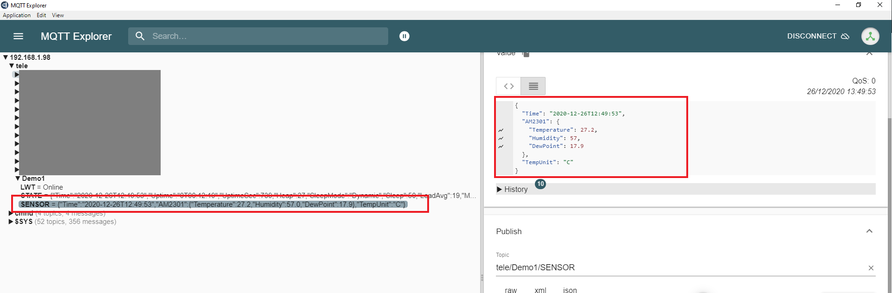Collapse the tele topic node
The height and width of the screenshot is (293, 892).
(x=12, y=66)
